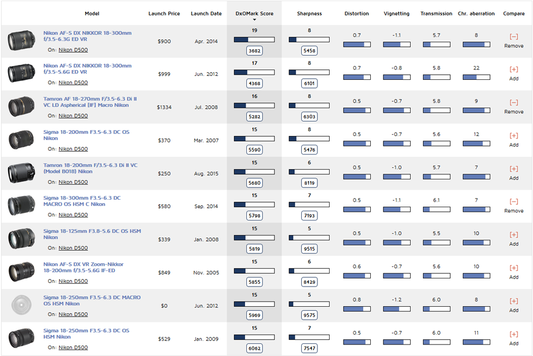Image resolution: width=533 pixels, height=356 pixels.
Task: Add Sigma 18-250mm DC MACRO to comparison
Action: coord(514,305)
